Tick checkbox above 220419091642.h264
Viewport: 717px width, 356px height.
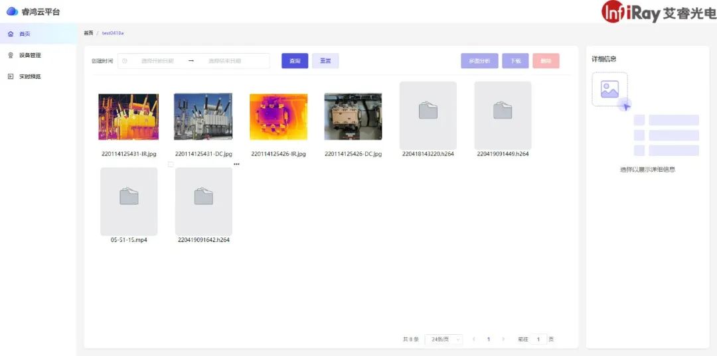pos(171,164)
